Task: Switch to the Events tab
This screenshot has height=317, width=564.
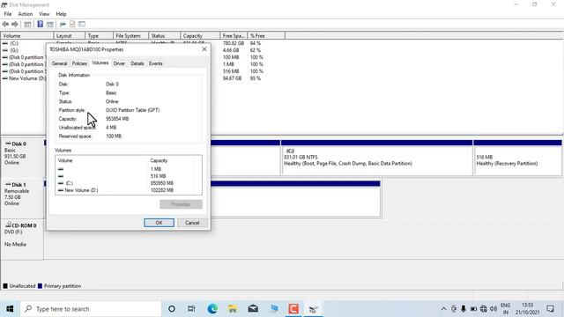Action: [x=156, y=63]
